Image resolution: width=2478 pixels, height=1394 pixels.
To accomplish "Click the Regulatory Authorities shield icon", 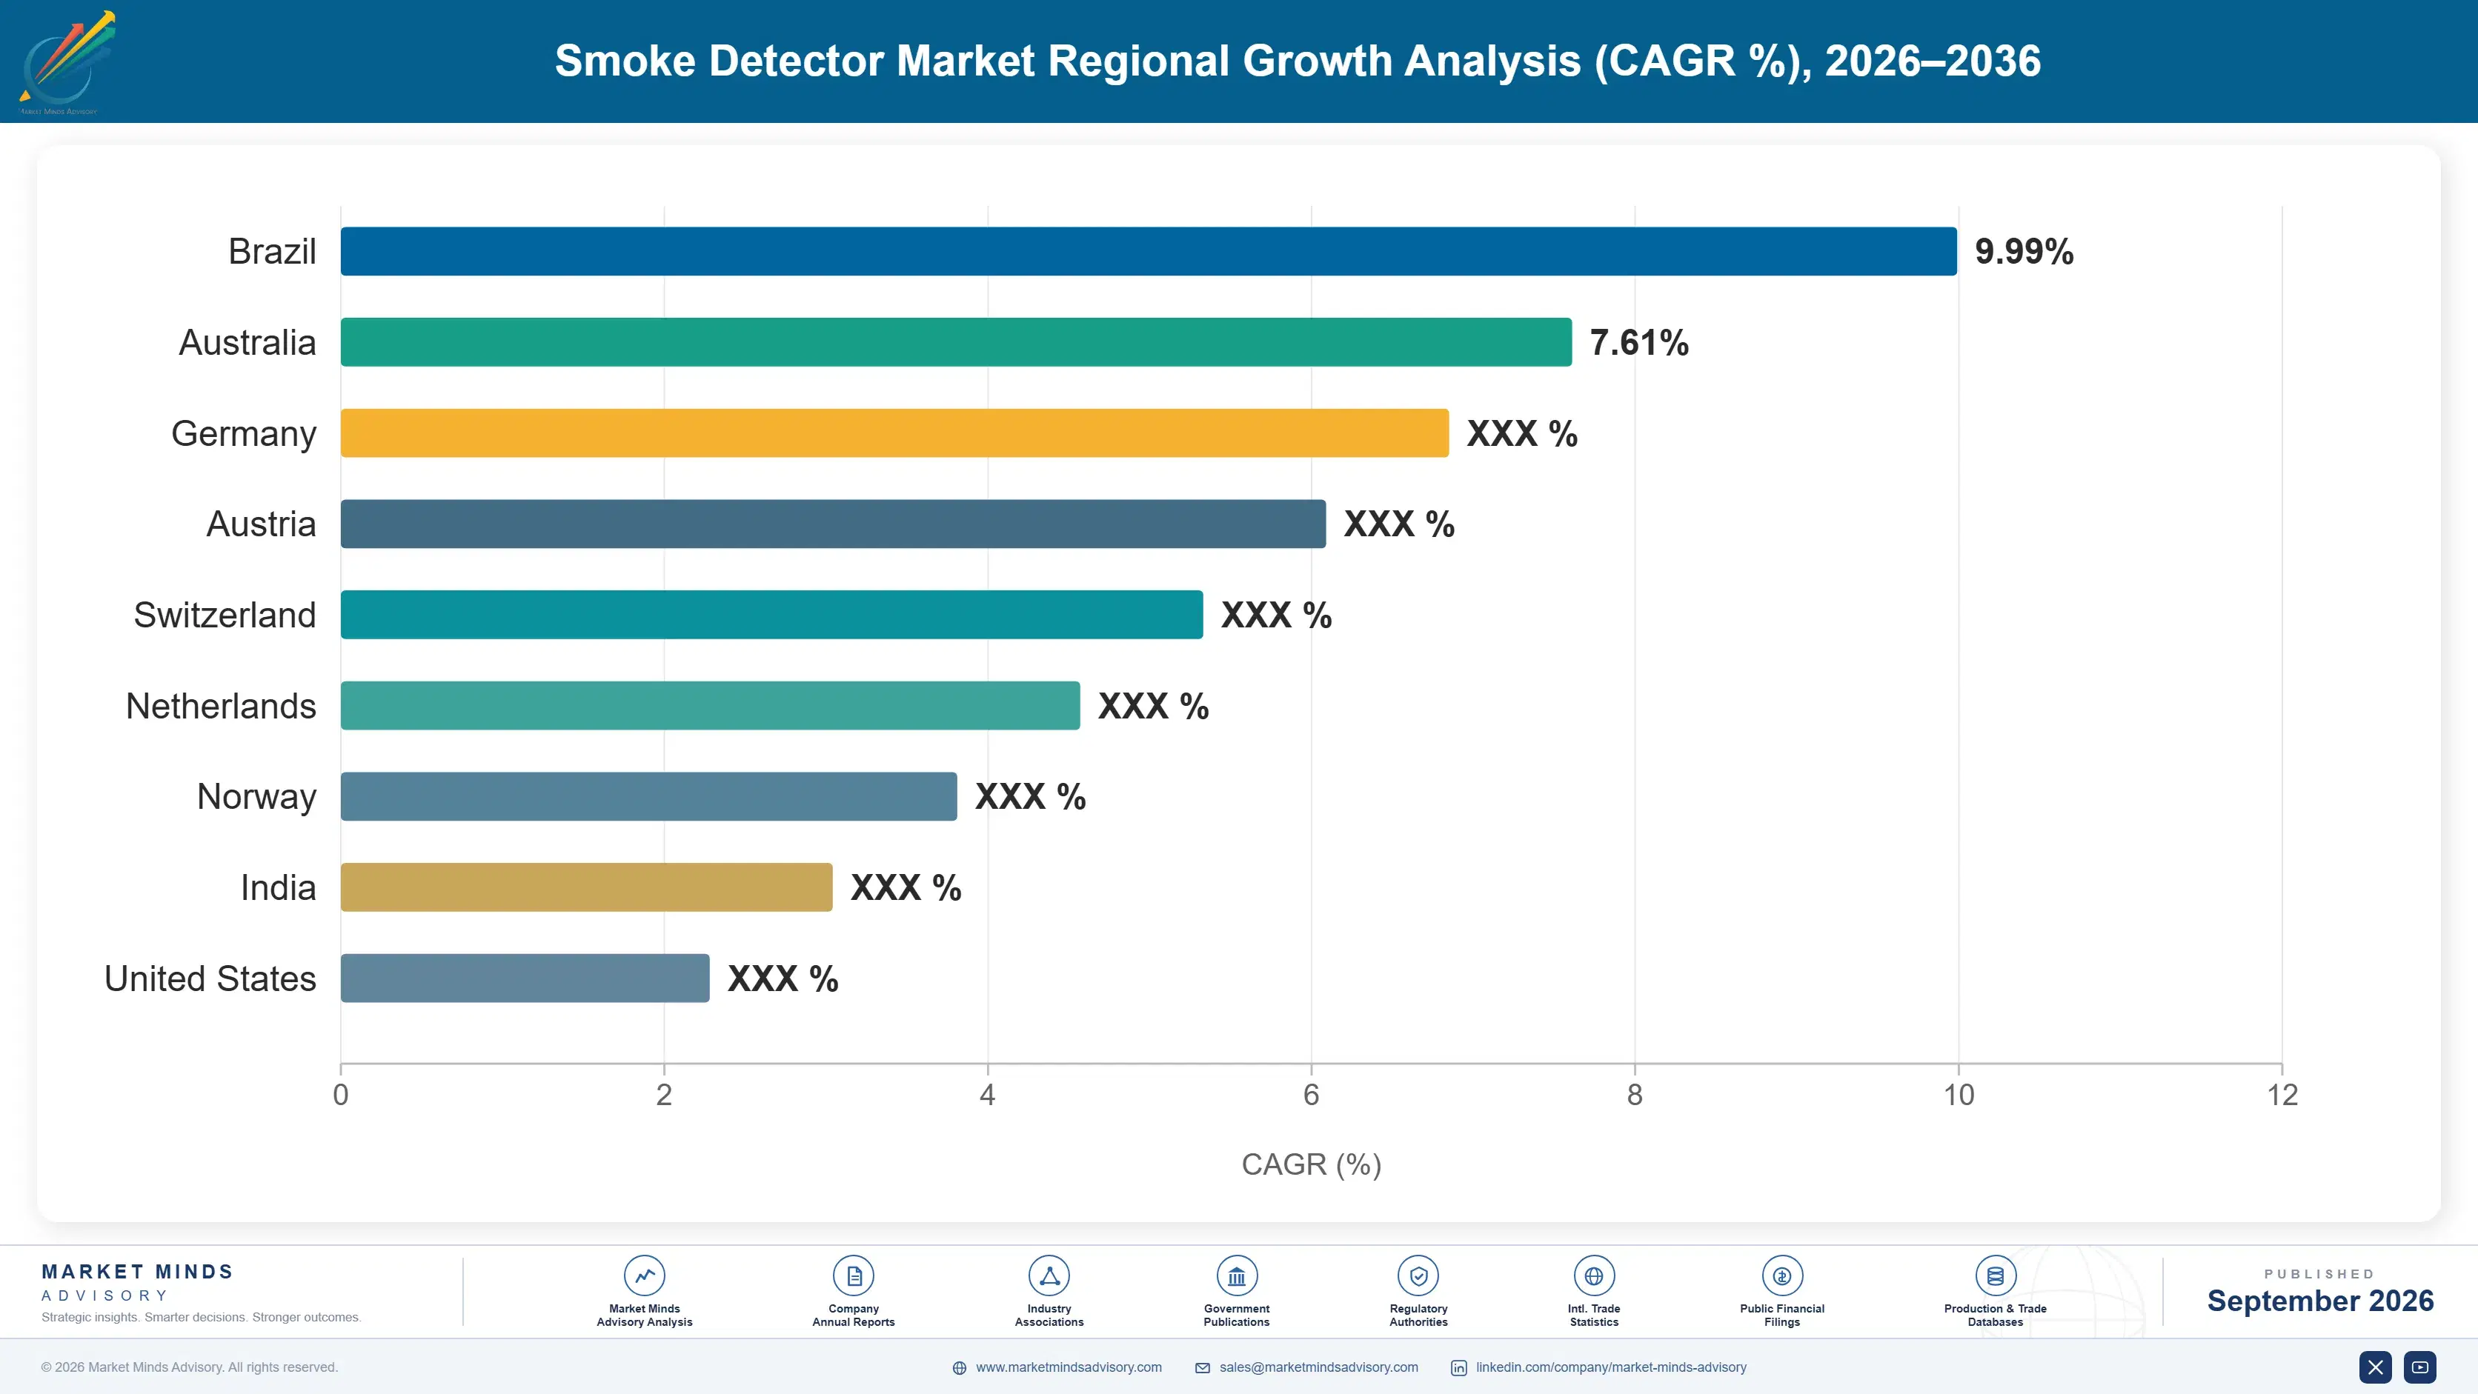I will 1418,1275.
